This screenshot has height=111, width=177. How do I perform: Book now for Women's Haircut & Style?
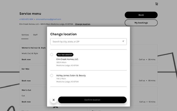pyautogui.click(x=26, y=59)
